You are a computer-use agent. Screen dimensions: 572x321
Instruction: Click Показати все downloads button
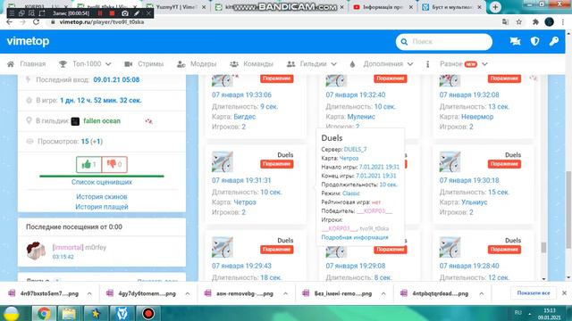[x=534, y=293]
